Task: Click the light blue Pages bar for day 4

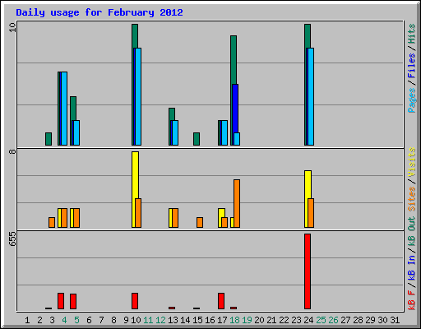Action: pyautogui.click(x=64, y=109)
